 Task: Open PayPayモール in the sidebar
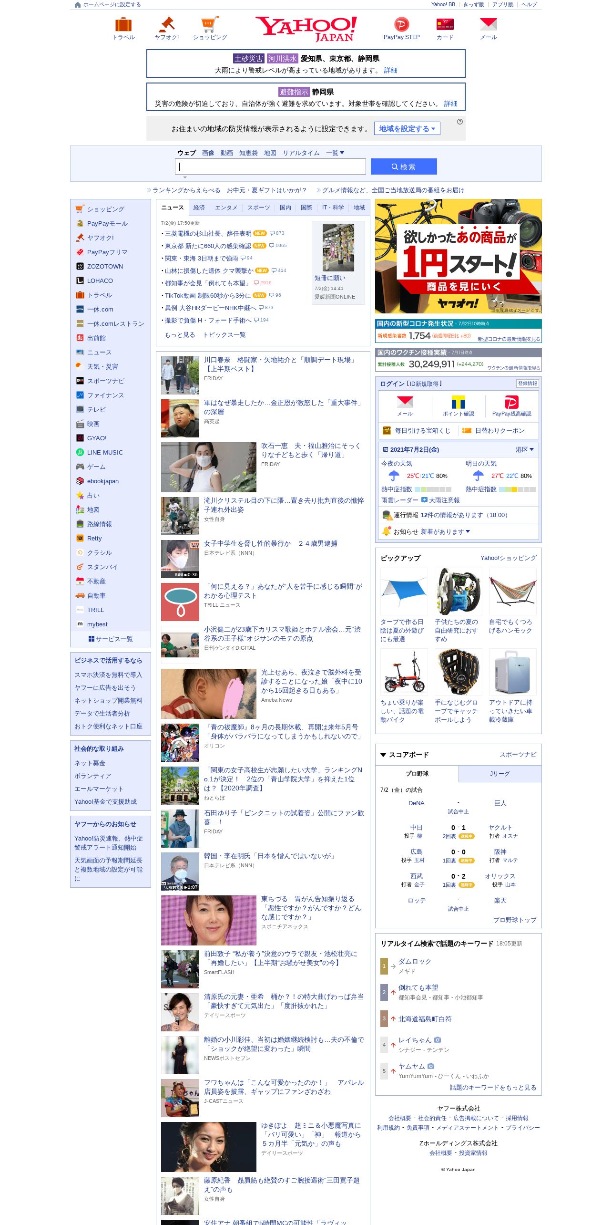(x=107, y=223)
